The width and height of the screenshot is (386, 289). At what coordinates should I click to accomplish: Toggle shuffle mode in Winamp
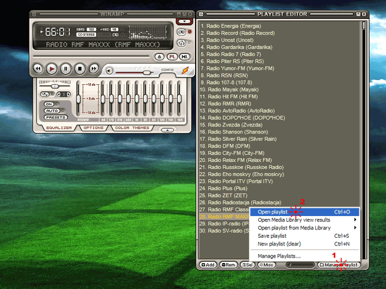point(182,44)
